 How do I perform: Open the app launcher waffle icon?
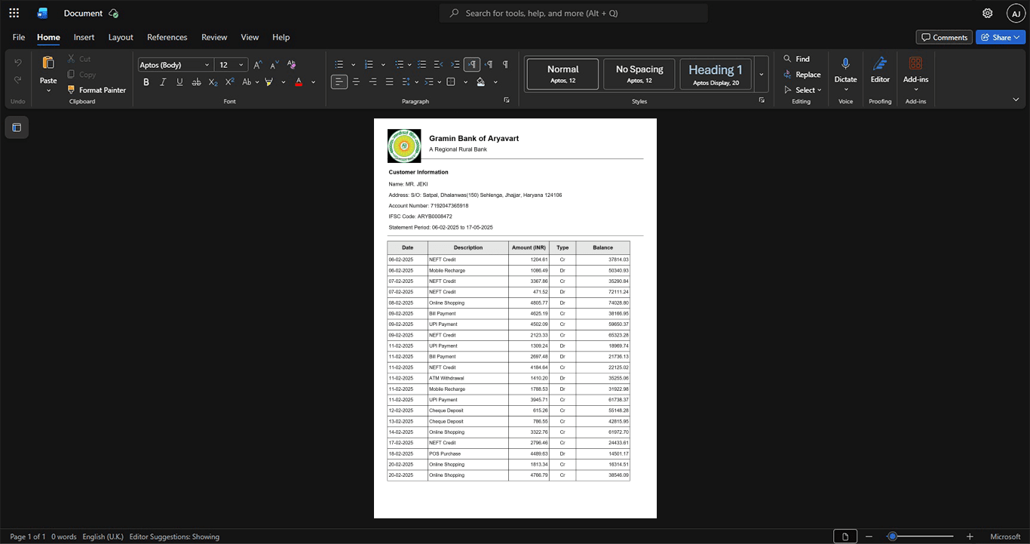pos(14,13)
